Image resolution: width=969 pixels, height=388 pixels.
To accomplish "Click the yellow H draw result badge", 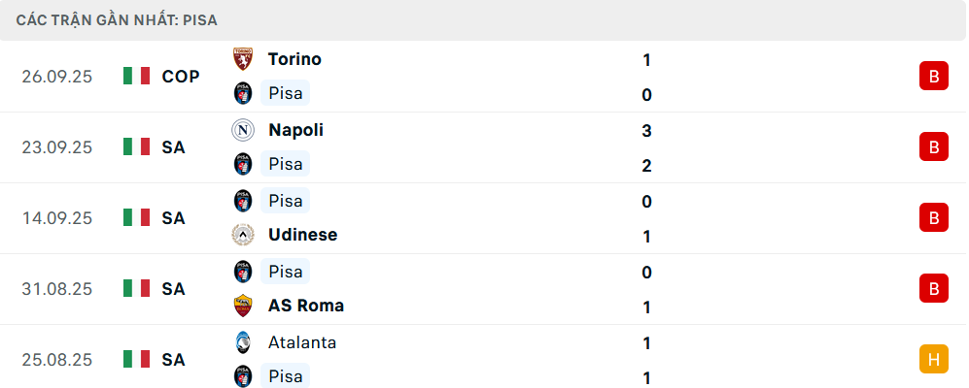I will [933, 360].
